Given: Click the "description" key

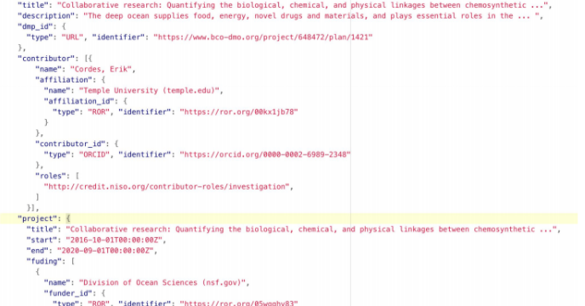Looking at the screenshot, I should pos(46,16).
